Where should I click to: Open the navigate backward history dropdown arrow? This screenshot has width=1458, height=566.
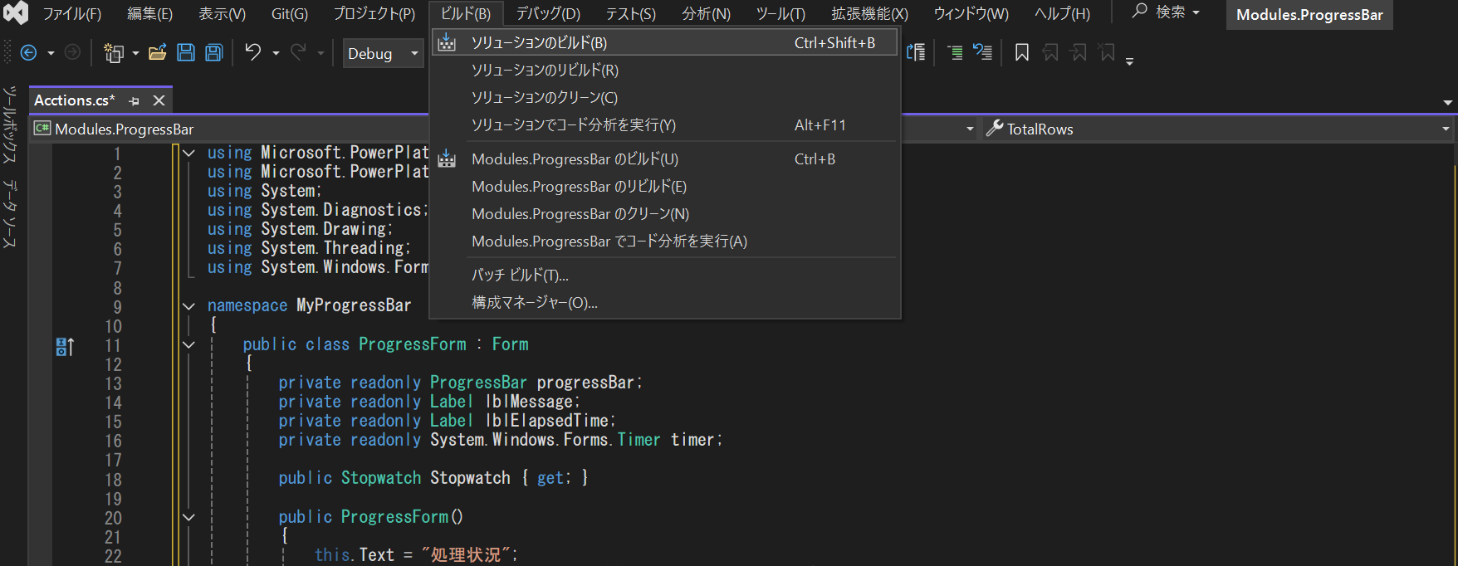coord(51,54)
